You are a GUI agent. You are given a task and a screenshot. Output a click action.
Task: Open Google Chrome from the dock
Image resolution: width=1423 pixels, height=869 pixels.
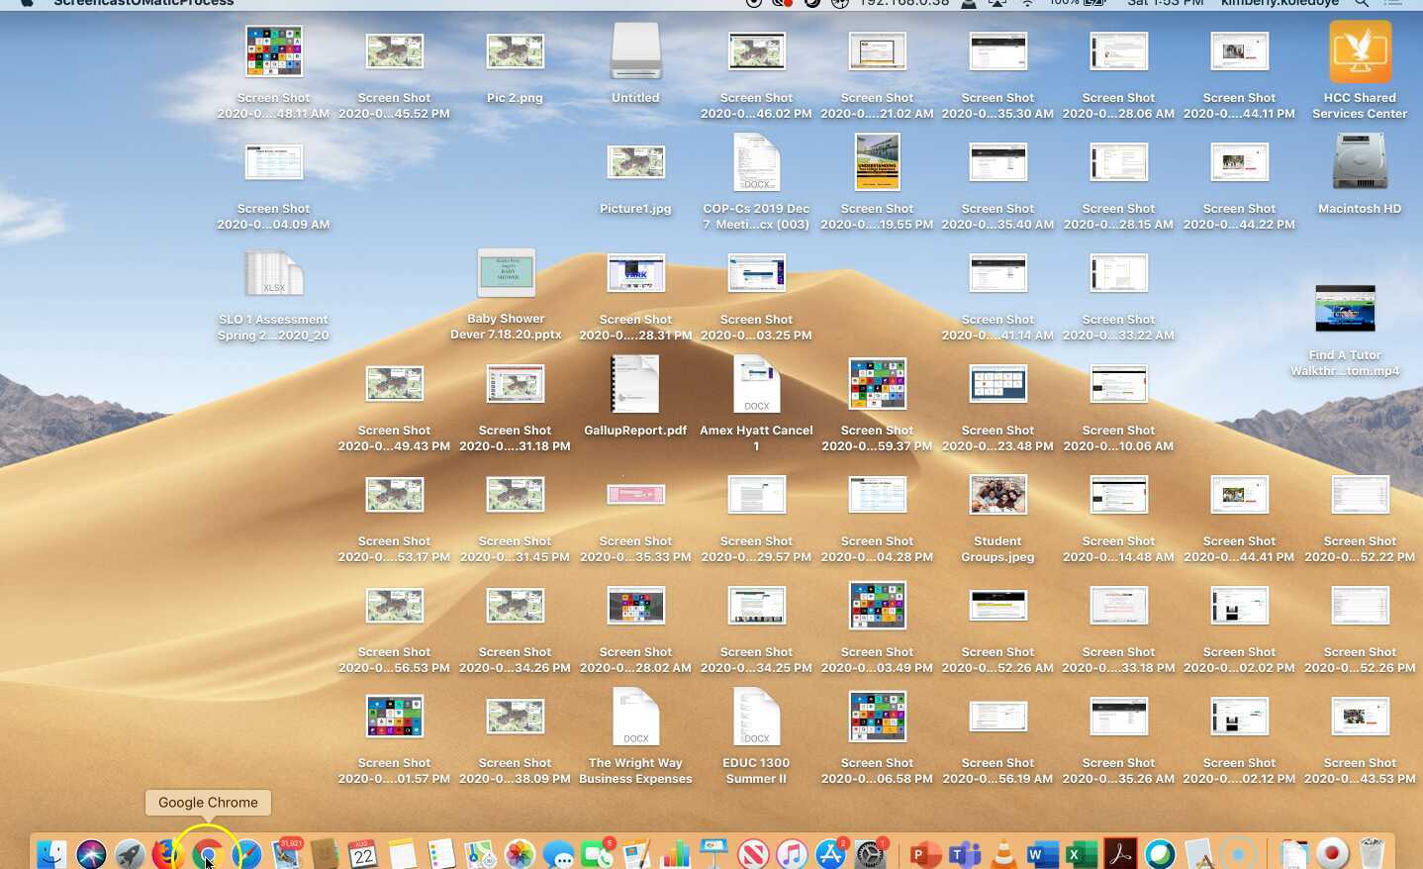208,853
